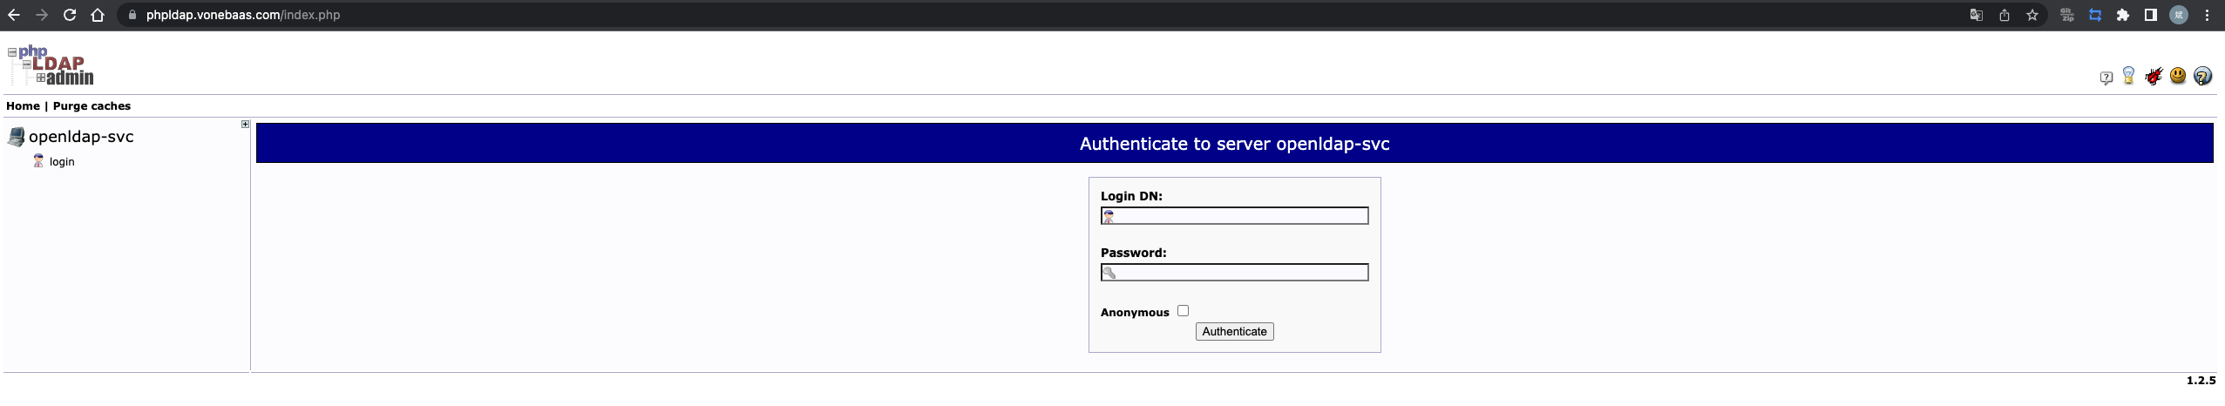Screen dimensions: 2225x406
Task: Open the GitZip extension icon
Action: [2066, 15]
